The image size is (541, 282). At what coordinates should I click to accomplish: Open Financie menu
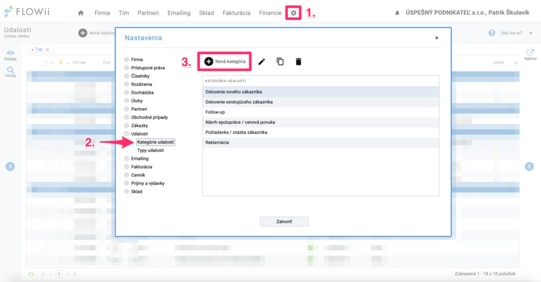270,13
